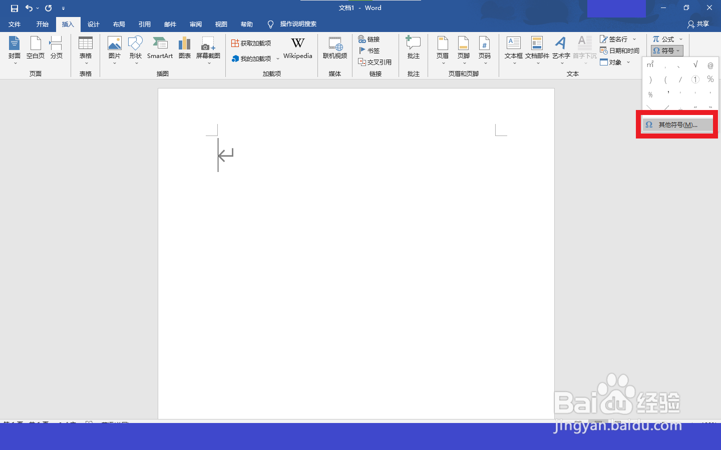Click 对象 object button
The height and width of the screenshot is (450, 721).
click(x=611, y=62)
